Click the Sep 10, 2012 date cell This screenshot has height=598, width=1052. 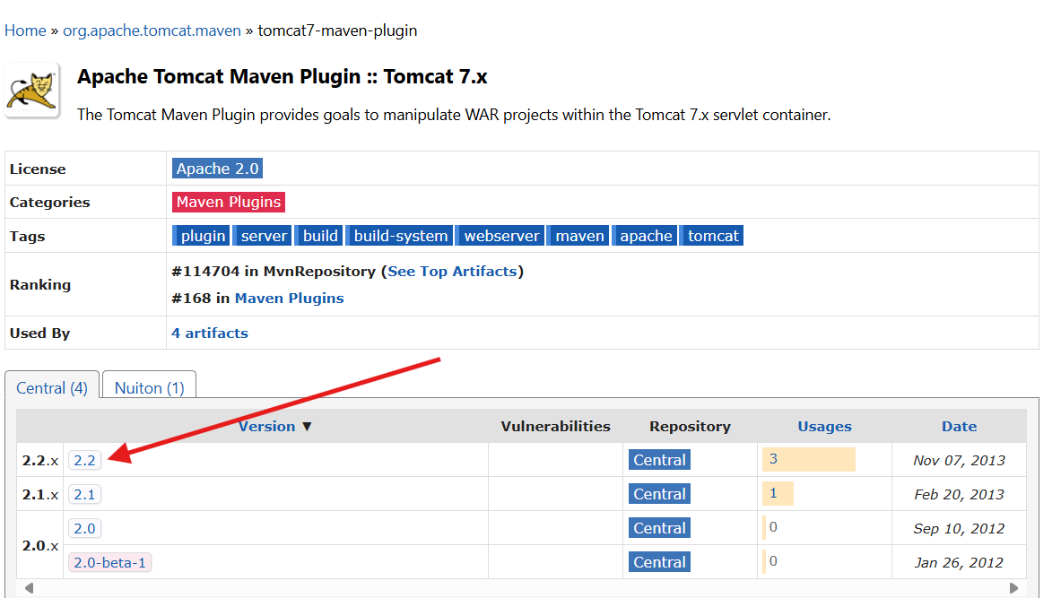960,529
